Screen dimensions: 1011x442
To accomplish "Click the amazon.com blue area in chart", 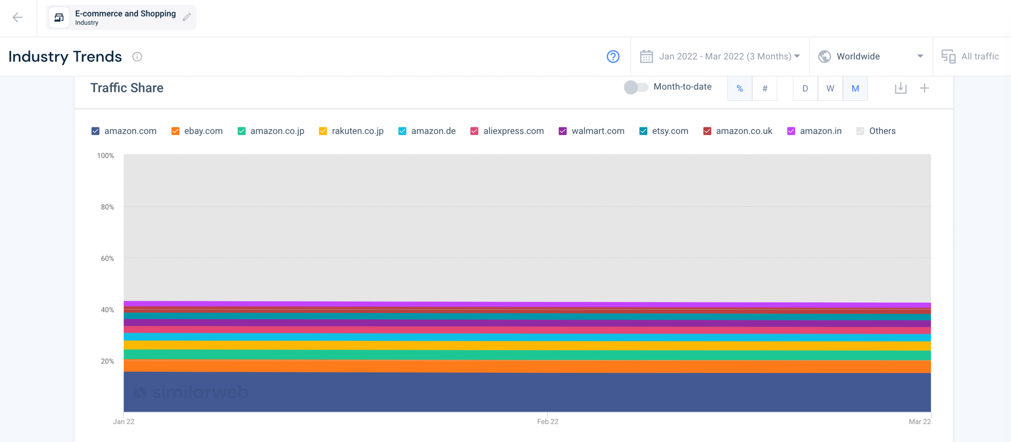I will tap(527, 392).
